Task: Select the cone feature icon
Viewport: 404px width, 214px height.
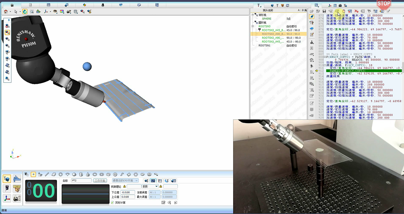Action: tap(88, 174)
